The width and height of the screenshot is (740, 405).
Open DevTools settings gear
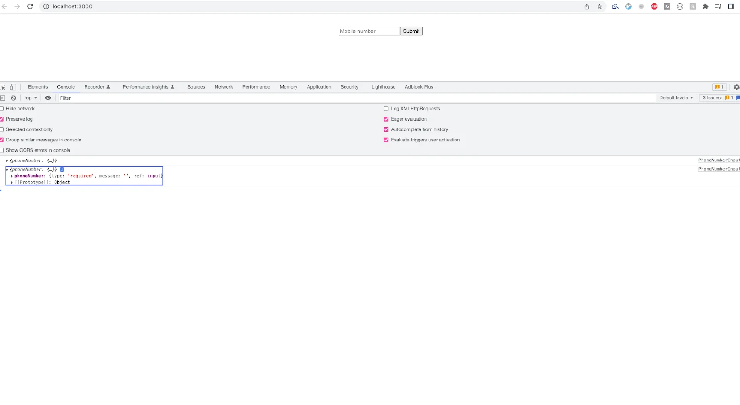tap(736, 87)
